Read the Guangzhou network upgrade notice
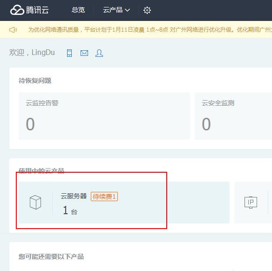 tap(150, 30)
